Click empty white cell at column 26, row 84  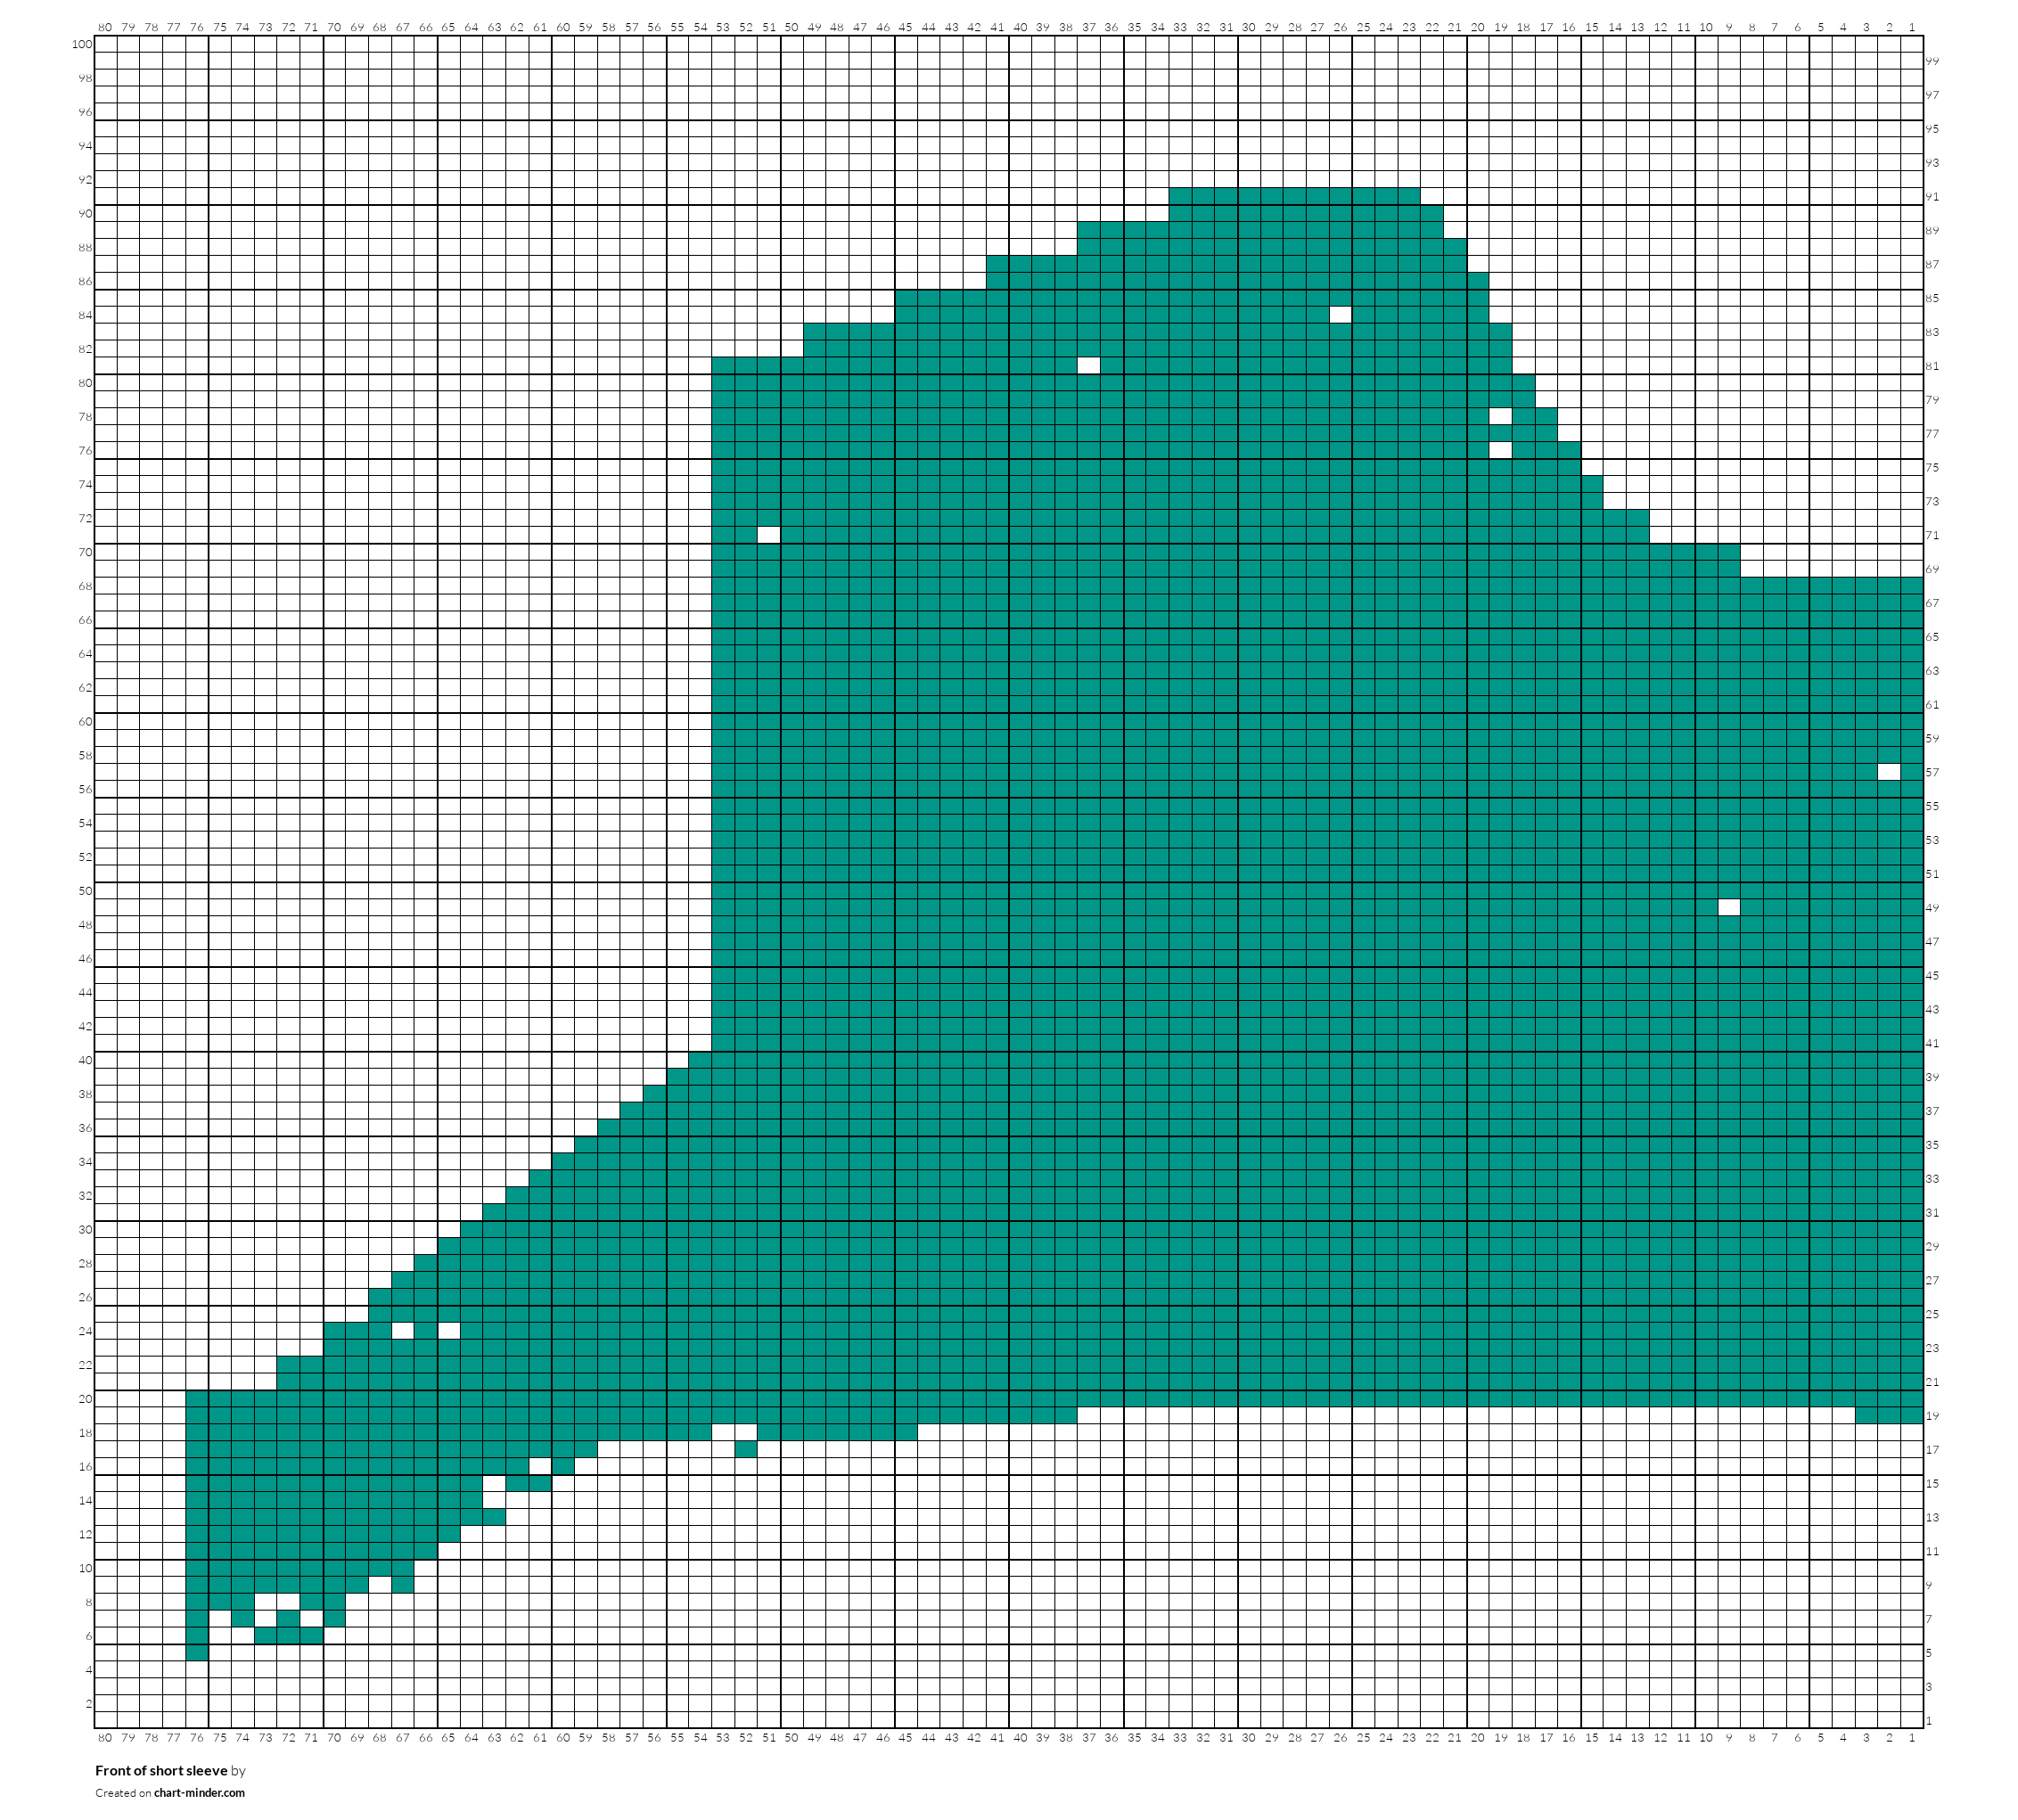tap(1341, 315)
